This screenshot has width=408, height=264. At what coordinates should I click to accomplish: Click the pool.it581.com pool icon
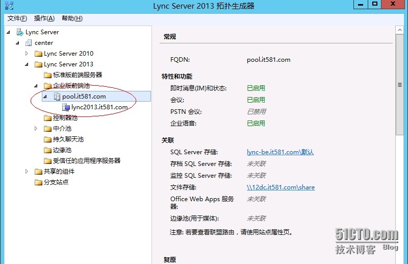pos(57,97)
